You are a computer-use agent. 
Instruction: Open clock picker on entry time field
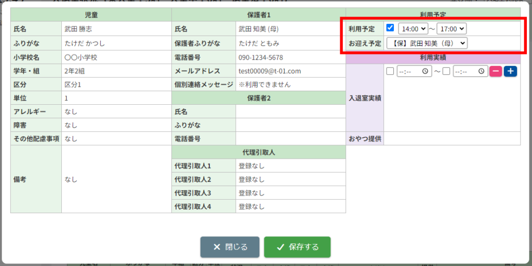425,72
